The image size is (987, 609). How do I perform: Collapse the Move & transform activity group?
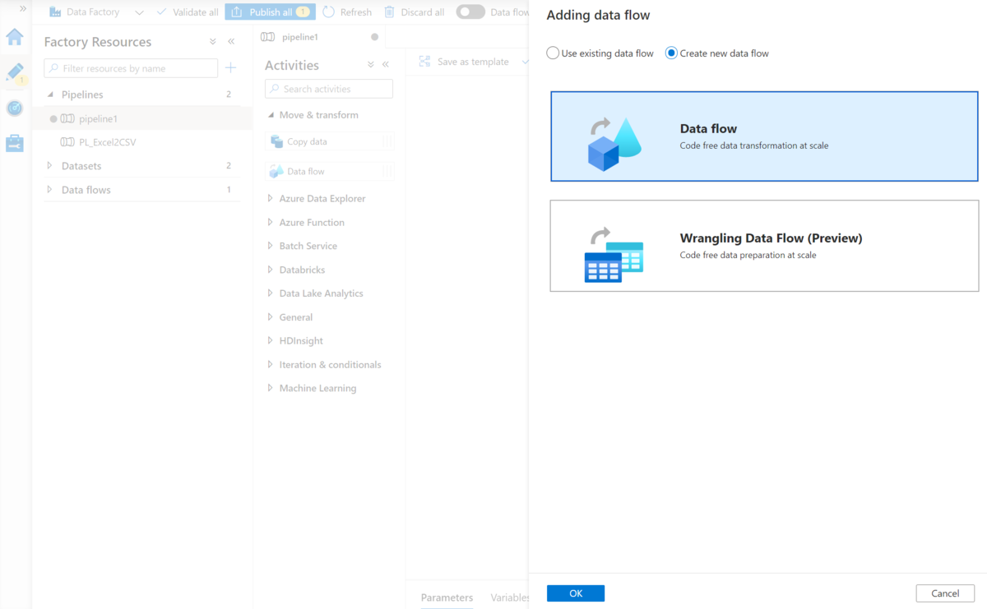[x=271, y=115]
